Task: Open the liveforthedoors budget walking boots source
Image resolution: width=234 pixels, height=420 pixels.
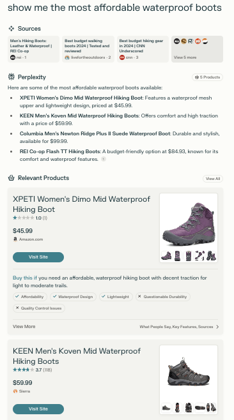Action: point(88,49)
